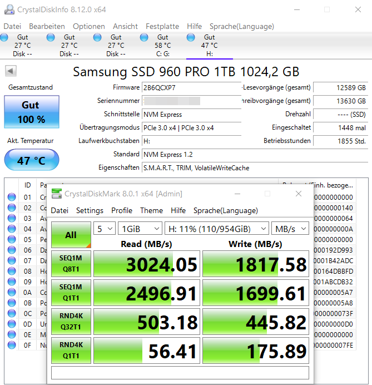
Task: Open Sprache(Language) menu in CrystalDiskMark
Action: pyautogui.click(x=226, y=210)
